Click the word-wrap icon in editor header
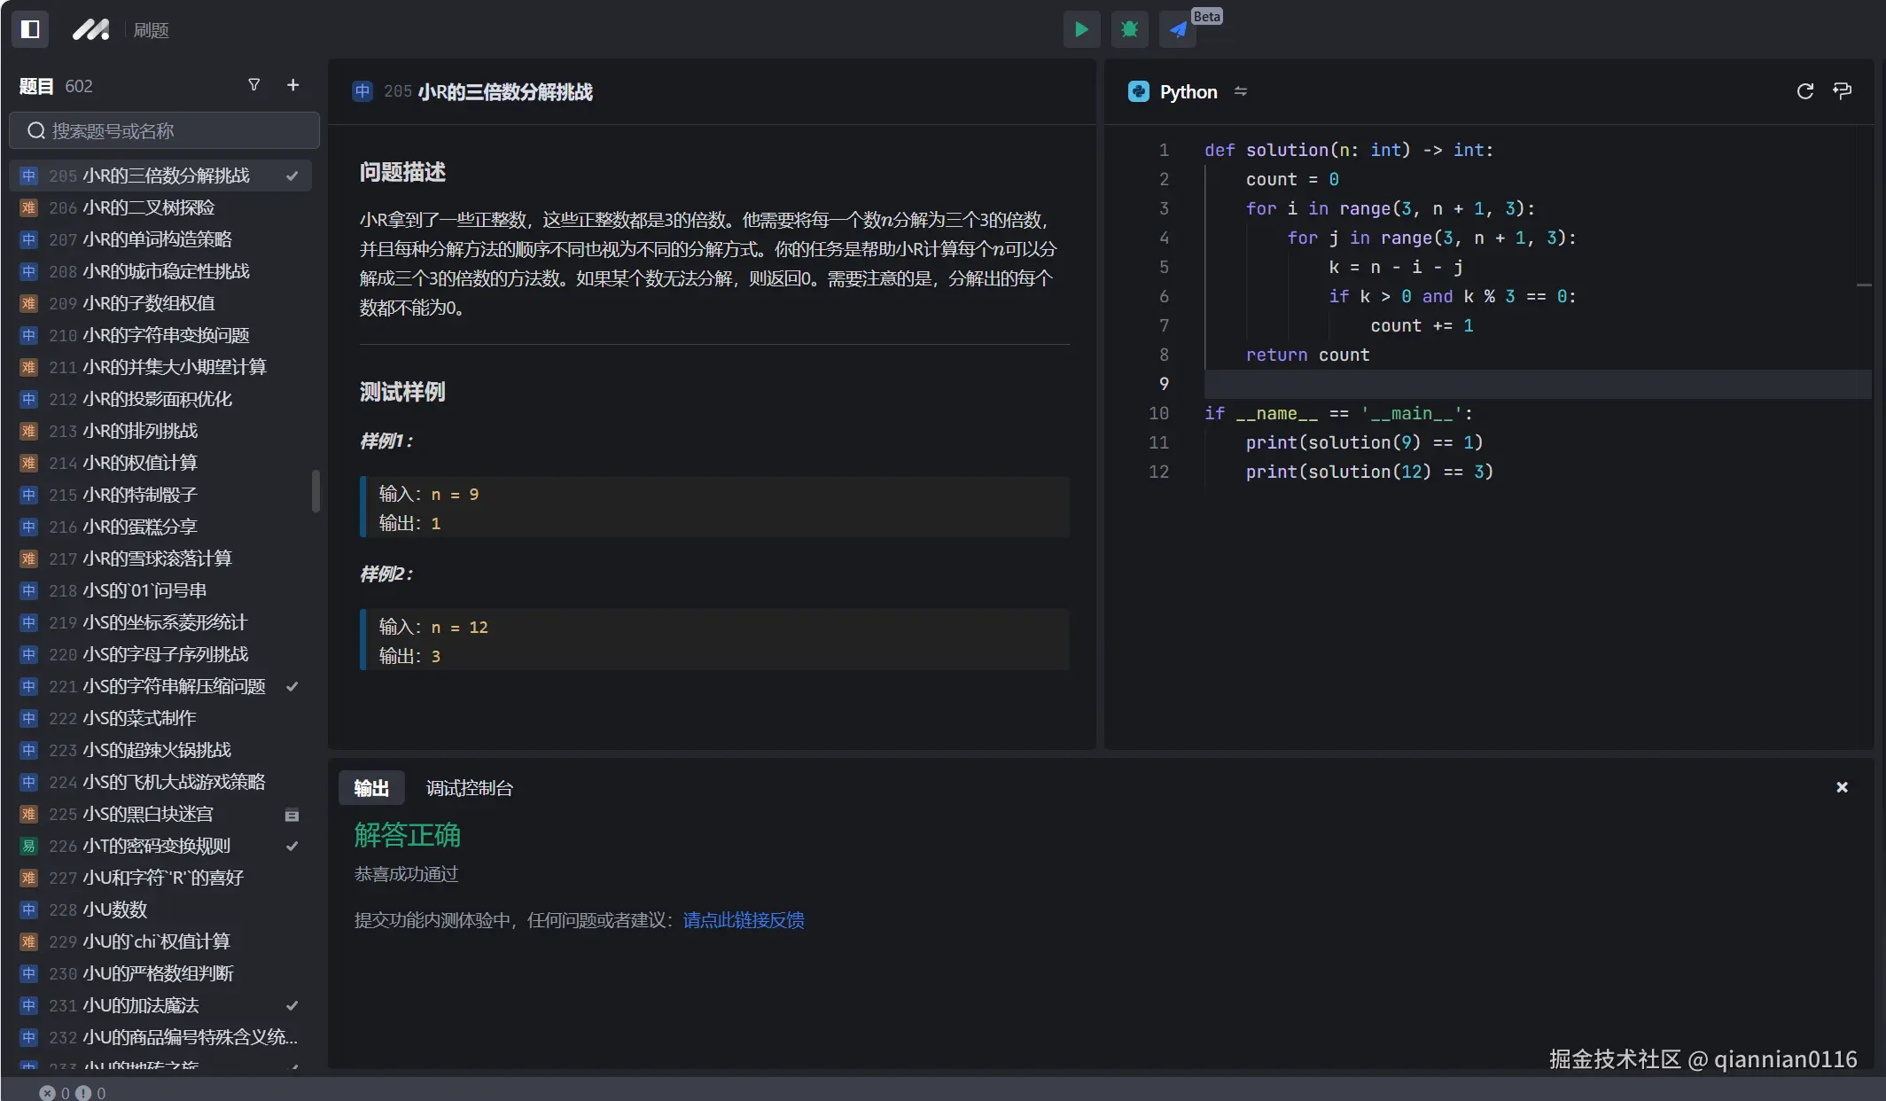Screen dimensions: 1886x1101 click(x=1843, y=91)
